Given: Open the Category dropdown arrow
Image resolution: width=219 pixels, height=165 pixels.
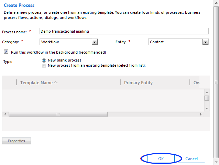Looking at the screenshot, I should coord(95,42).
